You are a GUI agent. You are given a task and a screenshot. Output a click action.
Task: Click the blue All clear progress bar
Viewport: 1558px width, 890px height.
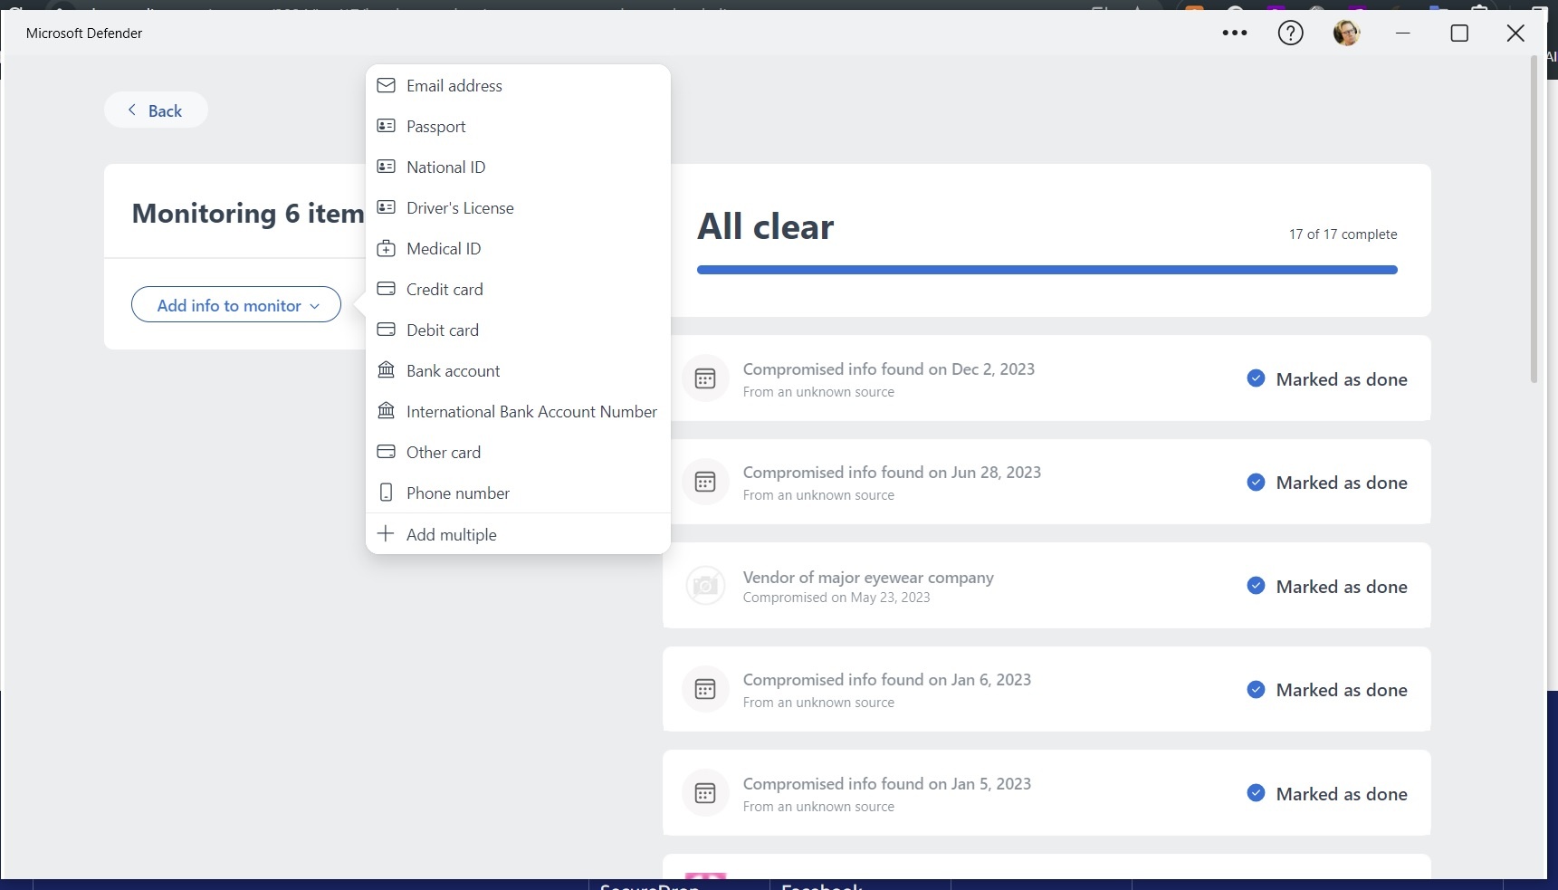pyautogui.click(x=1047, y=270)
